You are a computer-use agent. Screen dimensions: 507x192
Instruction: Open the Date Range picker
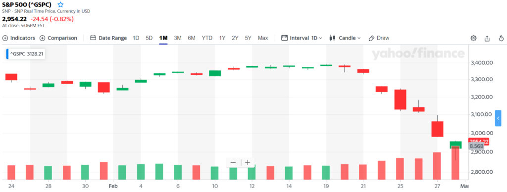coord(108,38)
